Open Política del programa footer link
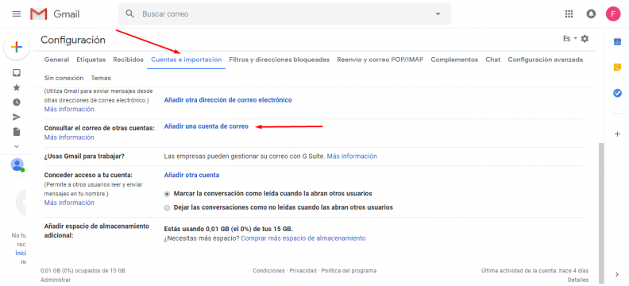This screenshot has height=286, width=629. [349, 271]
